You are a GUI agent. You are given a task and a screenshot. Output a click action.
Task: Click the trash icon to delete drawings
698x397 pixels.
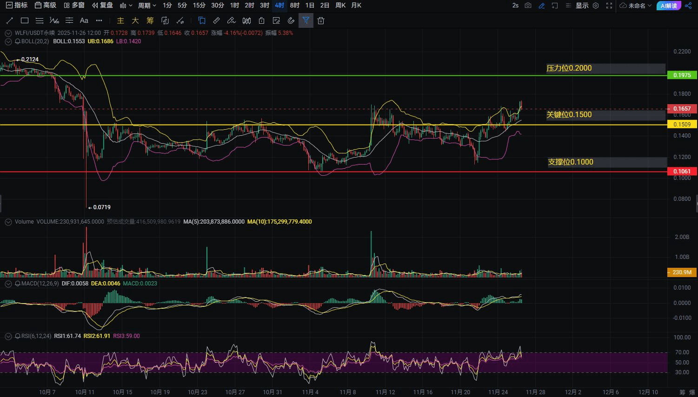(x=321, y=20)
